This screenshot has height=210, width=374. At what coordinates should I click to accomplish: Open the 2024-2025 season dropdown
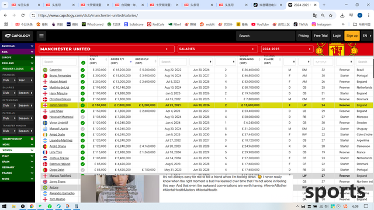287,49
